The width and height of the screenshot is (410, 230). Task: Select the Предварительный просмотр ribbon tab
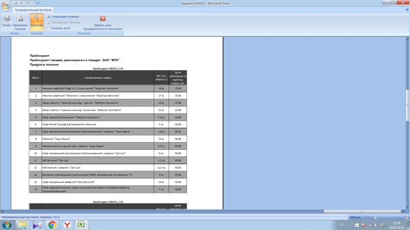coord(33,10)
